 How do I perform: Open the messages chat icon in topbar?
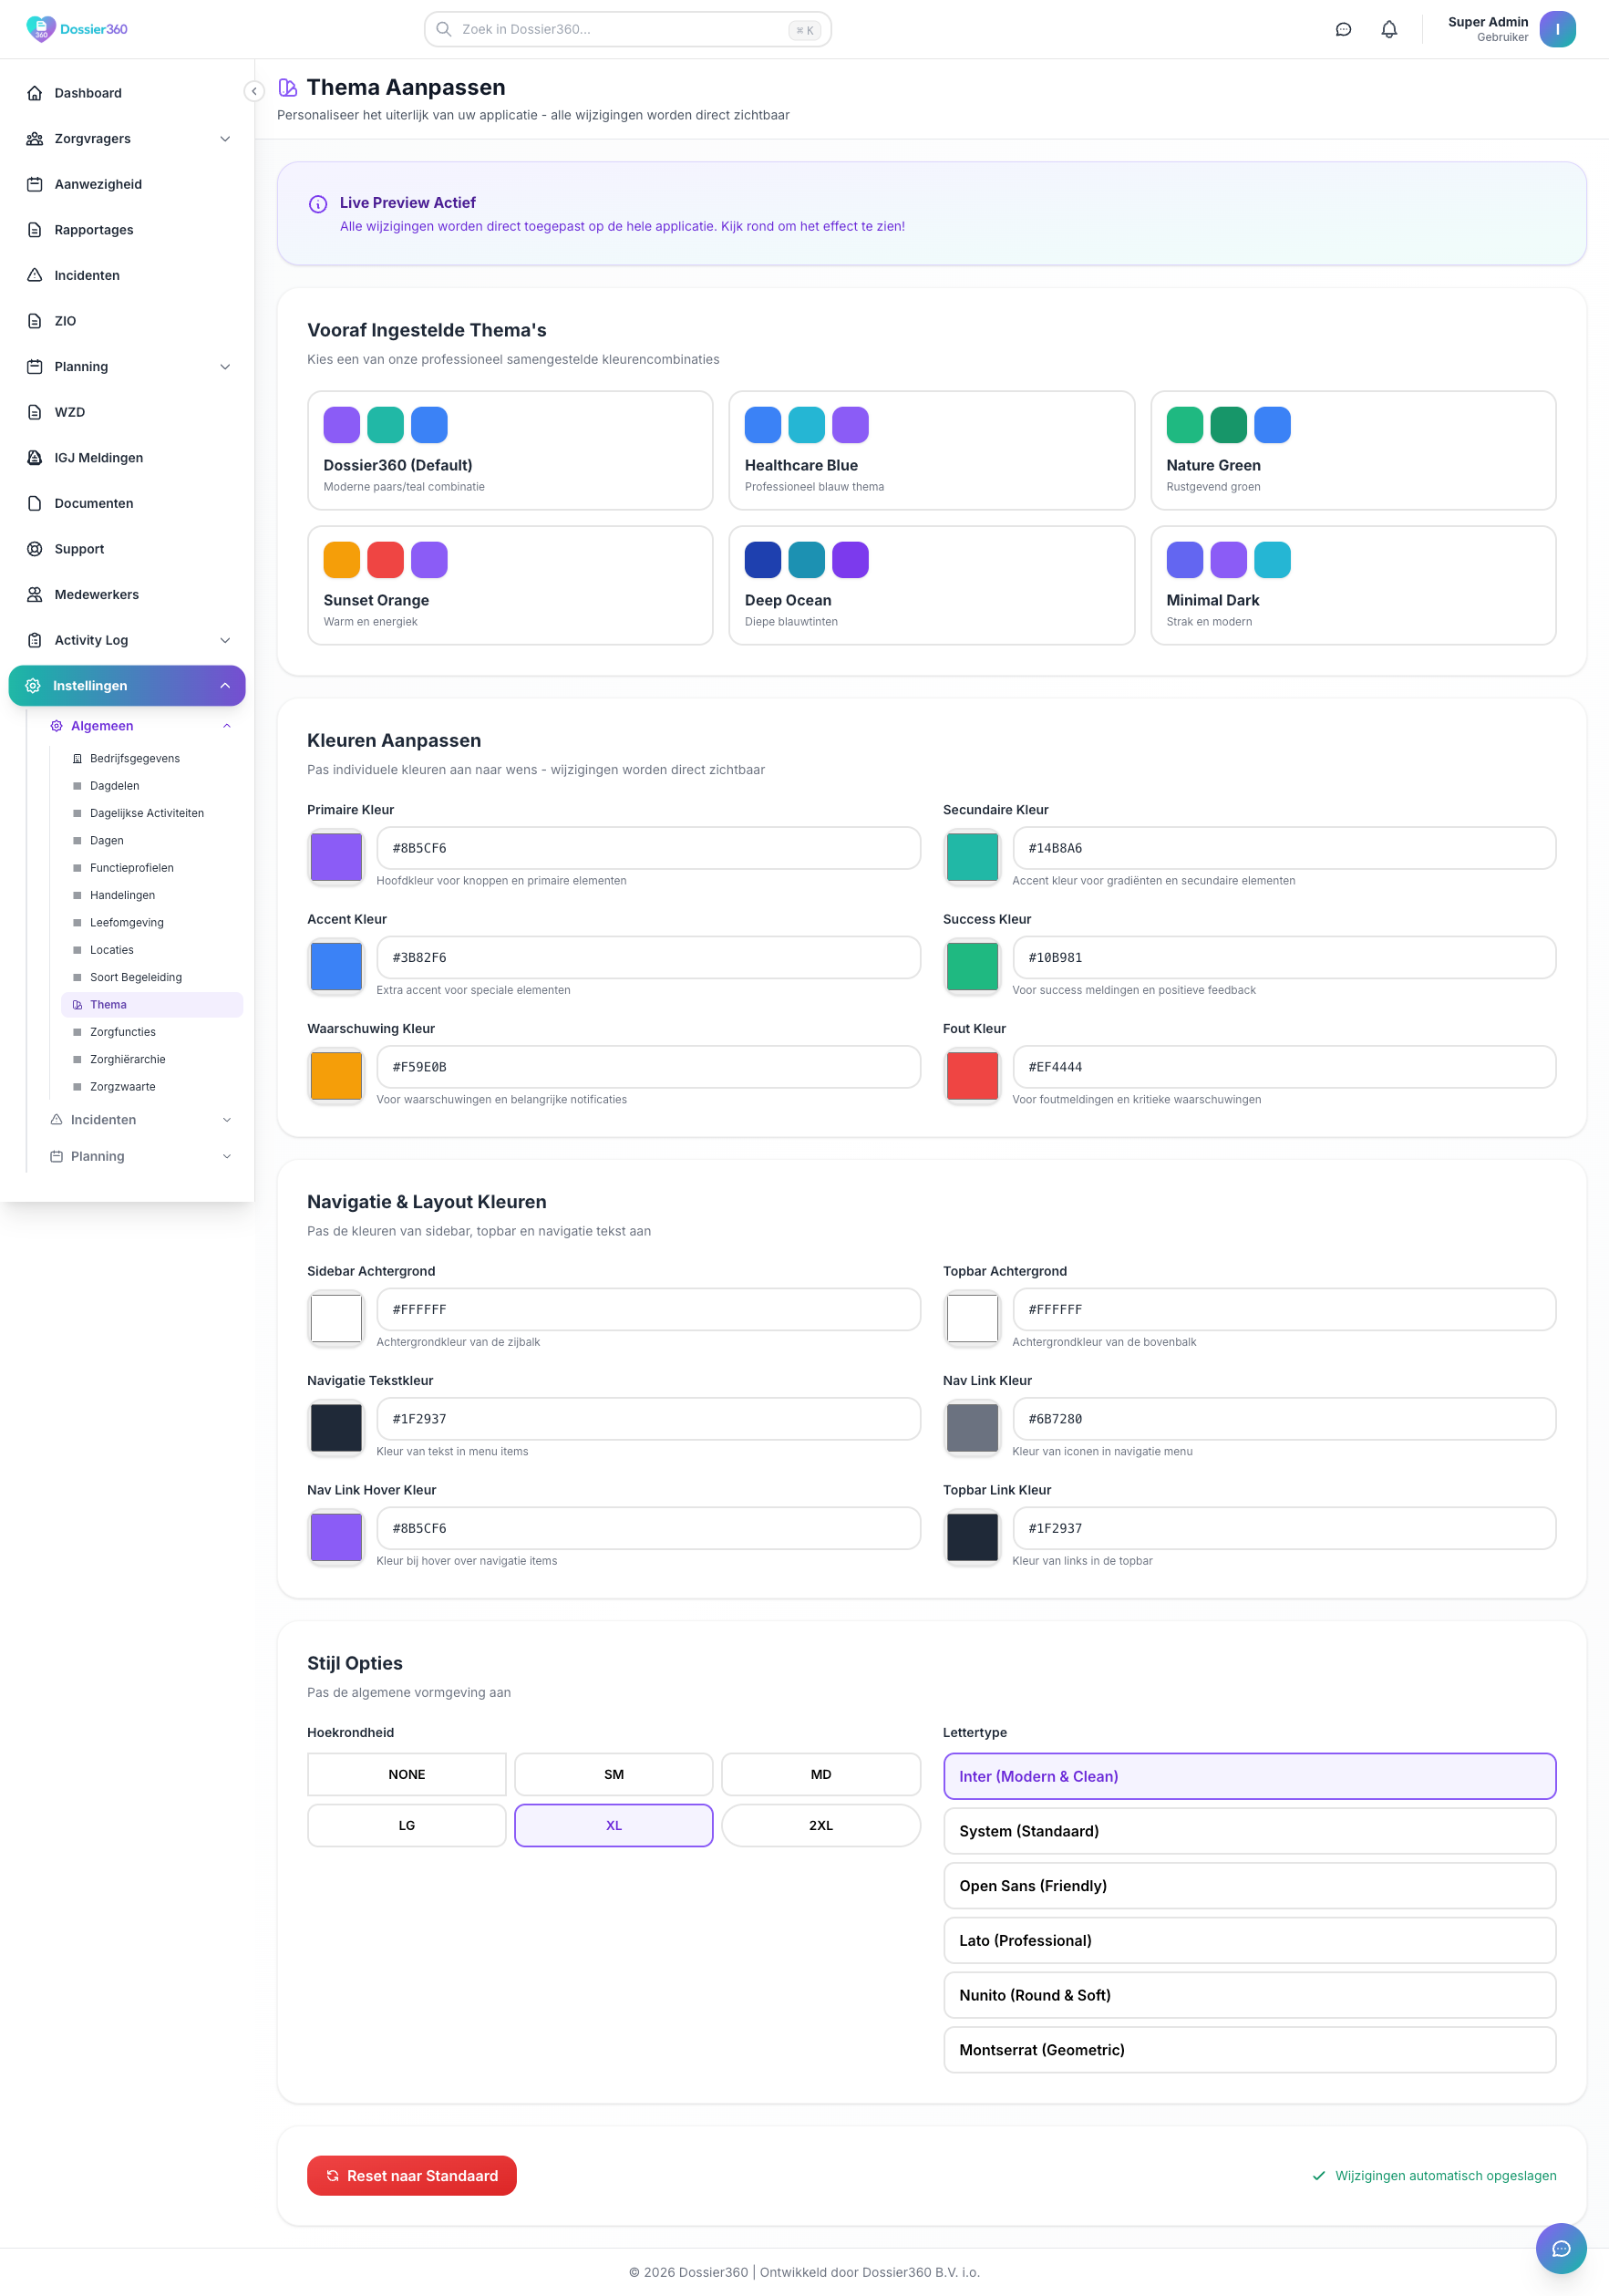pyautogui.click(x=1343, y=30)
